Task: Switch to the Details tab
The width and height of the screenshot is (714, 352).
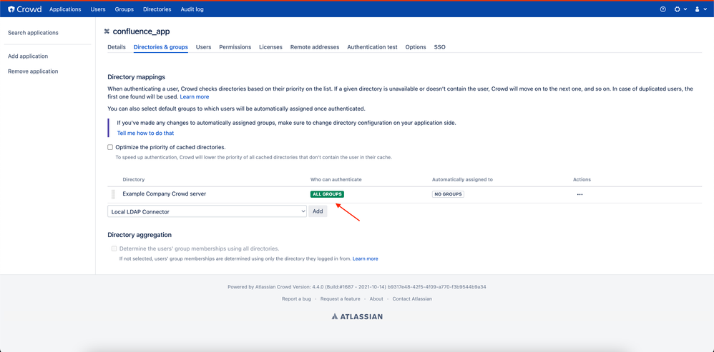Action: point(117,47)
